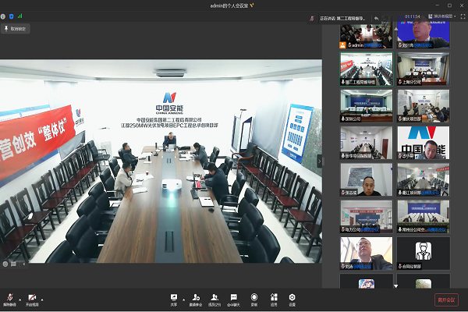Click the round add icon below the main video
This screenshot has height=312, width=468.
click(5, 264)
